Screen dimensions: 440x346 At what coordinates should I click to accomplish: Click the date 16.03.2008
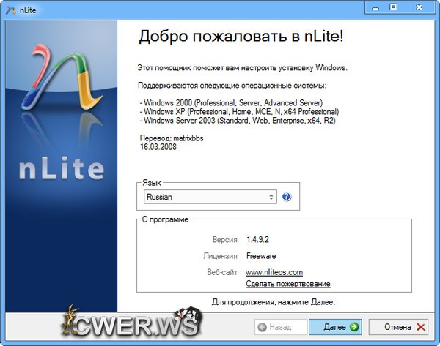[x=158, y=146]
